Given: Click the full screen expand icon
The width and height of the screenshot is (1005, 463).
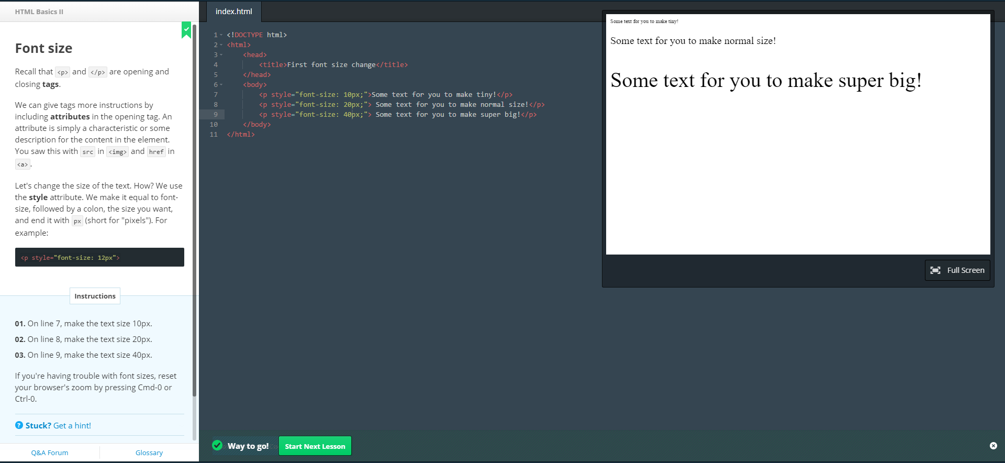Looking at the screenshot, I should coord(935,270).
